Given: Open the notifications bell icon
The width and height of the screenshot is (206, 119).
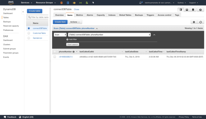Looking at the screenshot, I should (140, 3).
